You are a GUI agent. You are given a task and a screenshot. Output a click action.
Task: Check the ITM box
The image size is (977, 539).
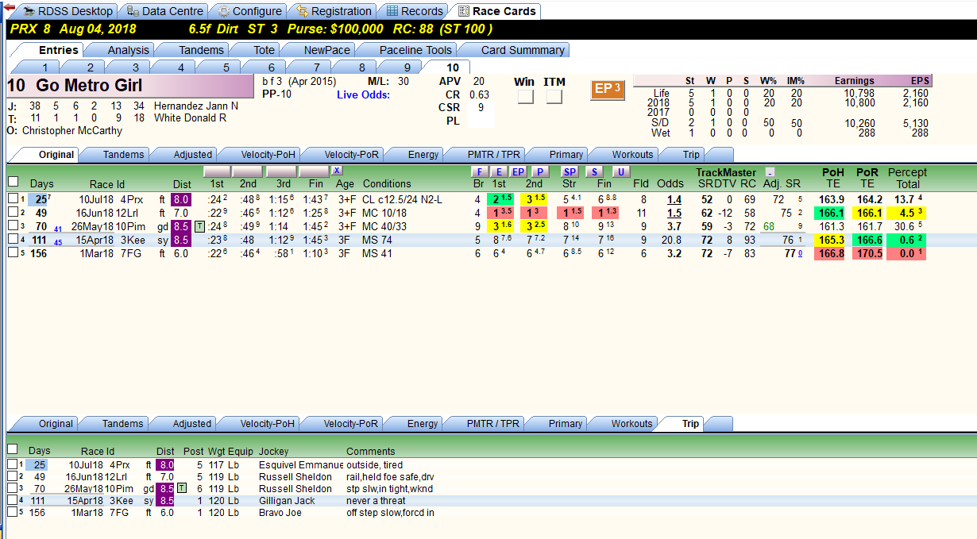point(554,97)
